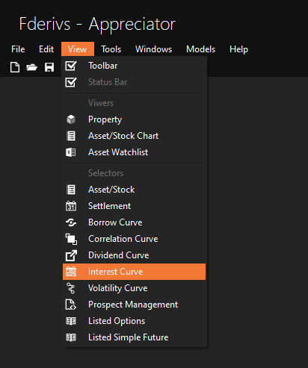The image size is (308, 368).
Task: Click the Property cube icon
Action: click(71, 119)
